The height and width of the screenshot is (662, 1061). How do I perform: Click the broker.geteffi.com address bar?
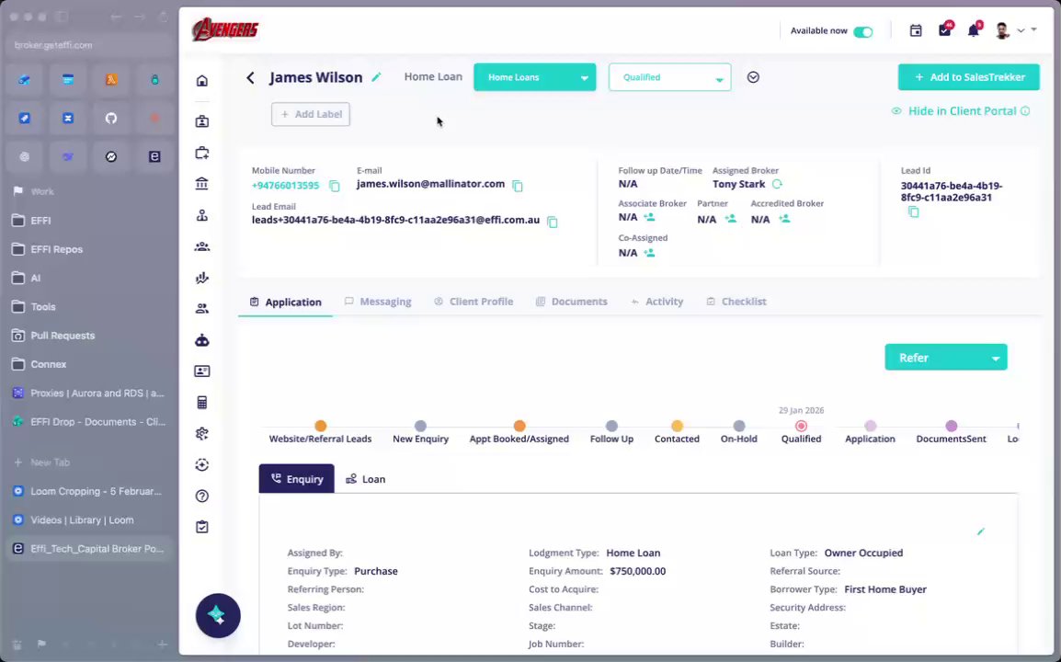click(89, 45)
